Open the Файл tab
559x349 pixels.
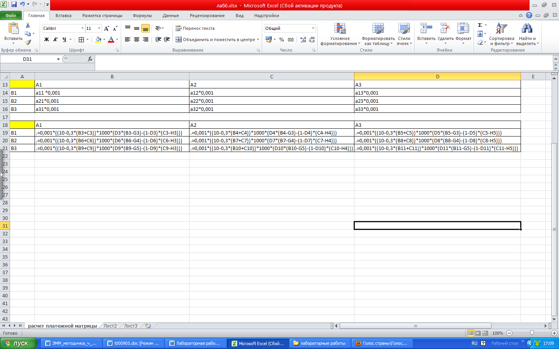pyautogui.click(x=11, y=16)
